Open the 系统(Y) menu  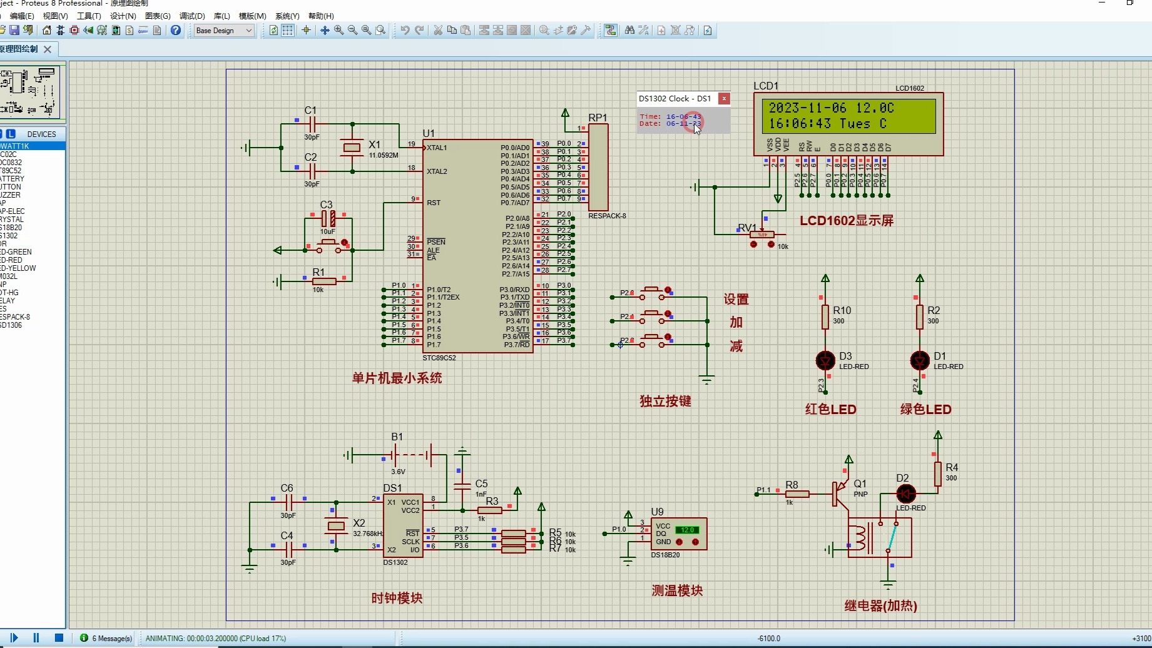[x=287, y=16]
